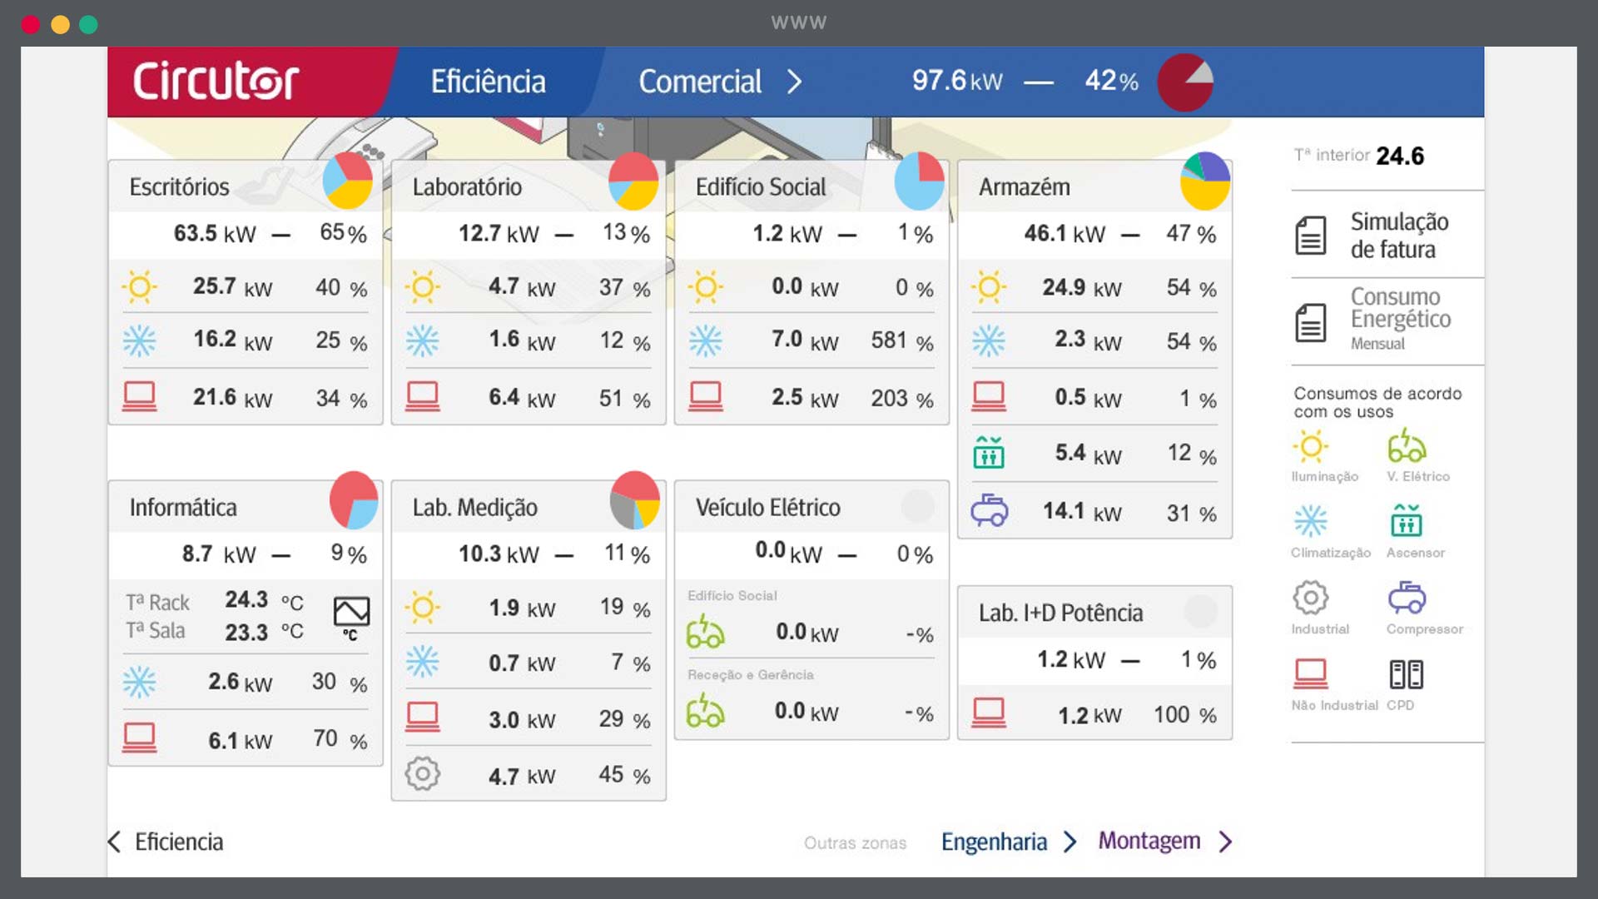Viewport: 1598px width, 899px height.
Task: Click the Industrial gear legend icon
Action: pos(1311,598)
